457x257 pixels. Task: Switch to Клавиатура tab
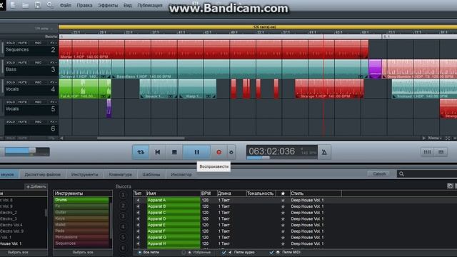[121, 174]
